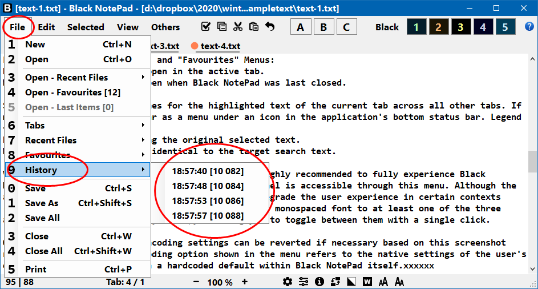Click the swap/sync icon in the status bar
This screenshot has height=289, width=538.
tap(335, 282)
